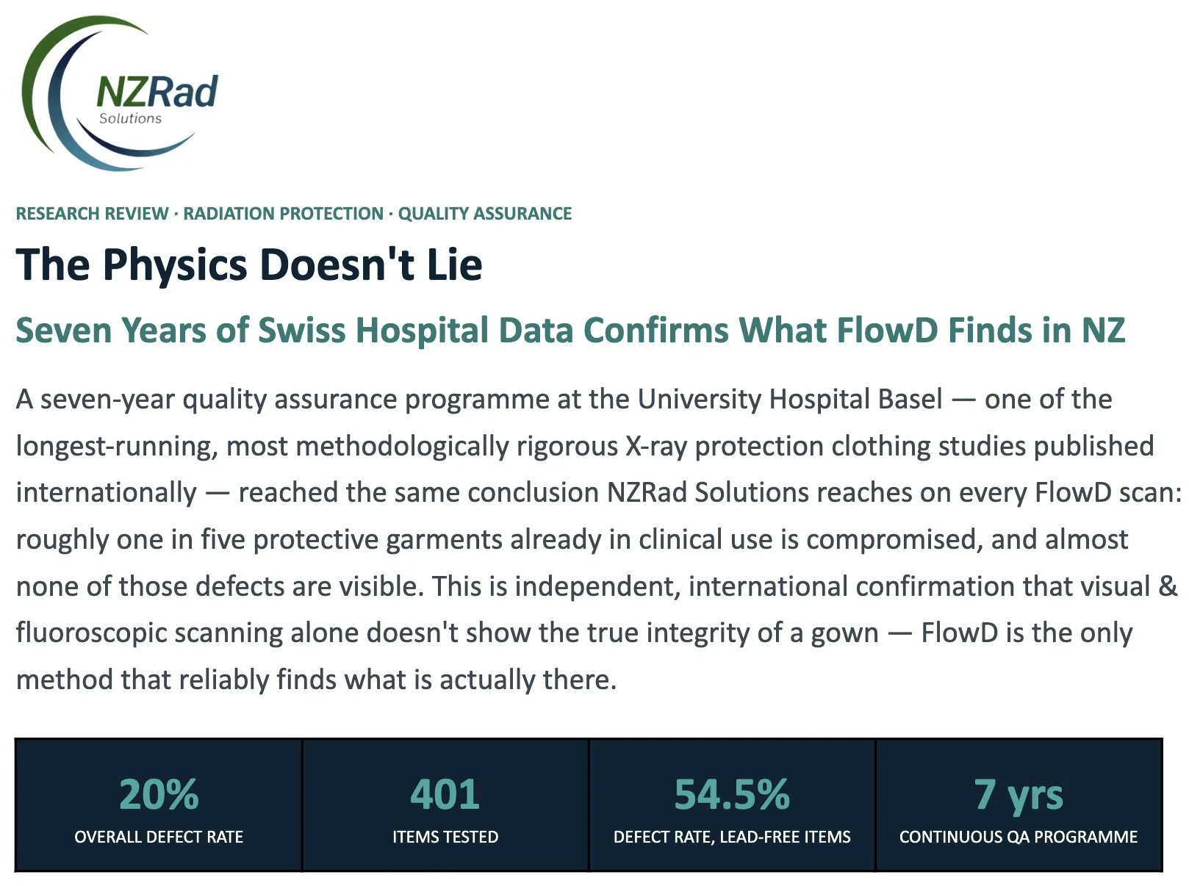Select the RADIATION PROTECTION category label

point(283,214)
